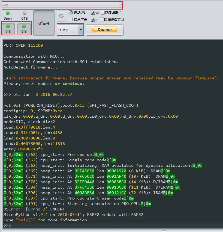Click the grey CTS status indicator

[24, 13]
